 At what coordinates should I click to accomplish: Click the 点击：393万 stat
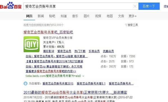point(108,66)
